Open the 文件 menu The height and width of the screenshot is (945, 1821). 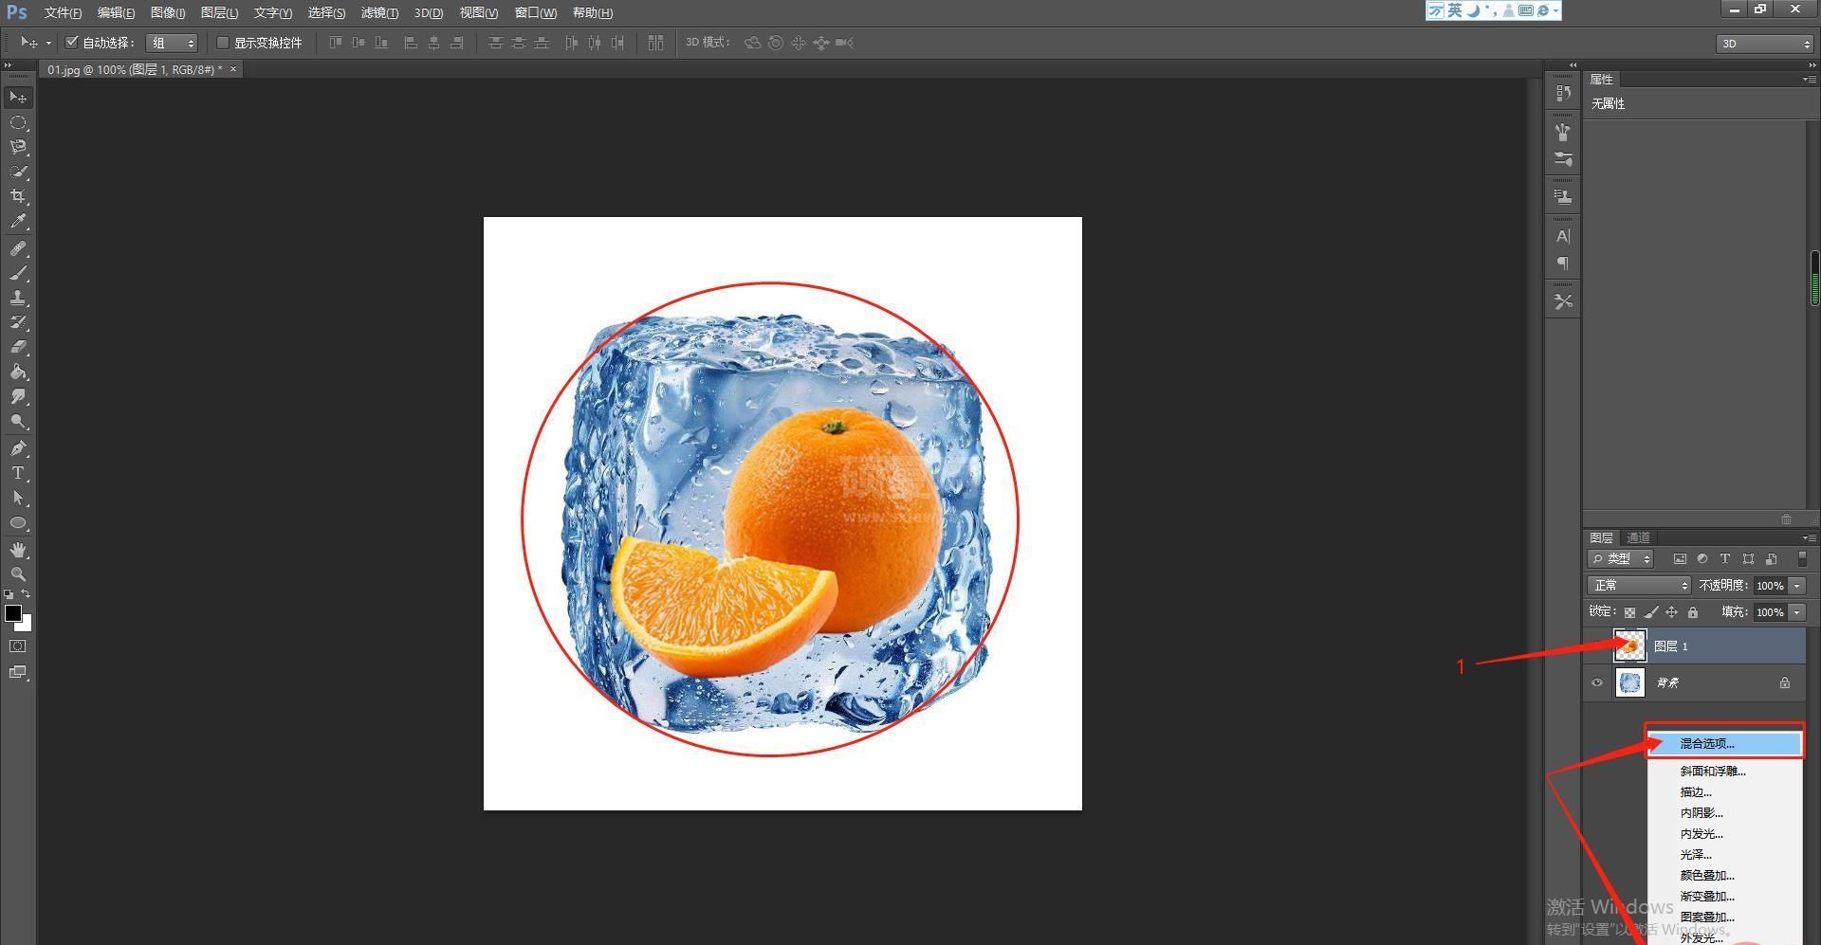pyautogui.click(x=63, y=12)
